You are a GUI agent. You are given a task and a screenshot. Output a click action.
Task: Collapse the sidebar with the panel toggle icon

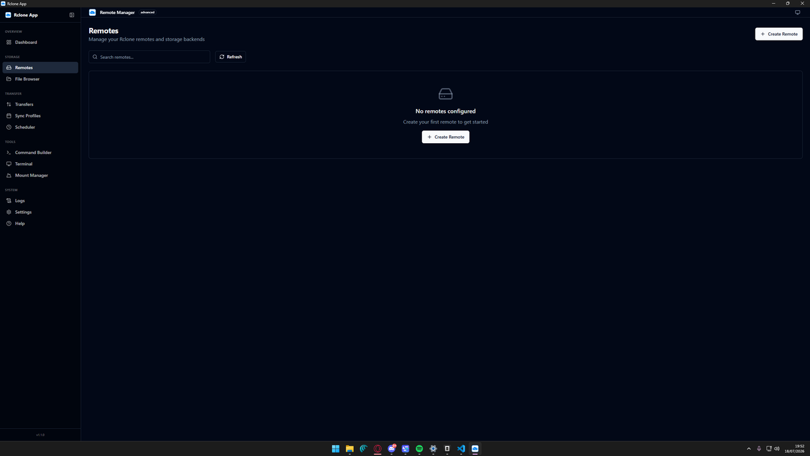(72, 15)
